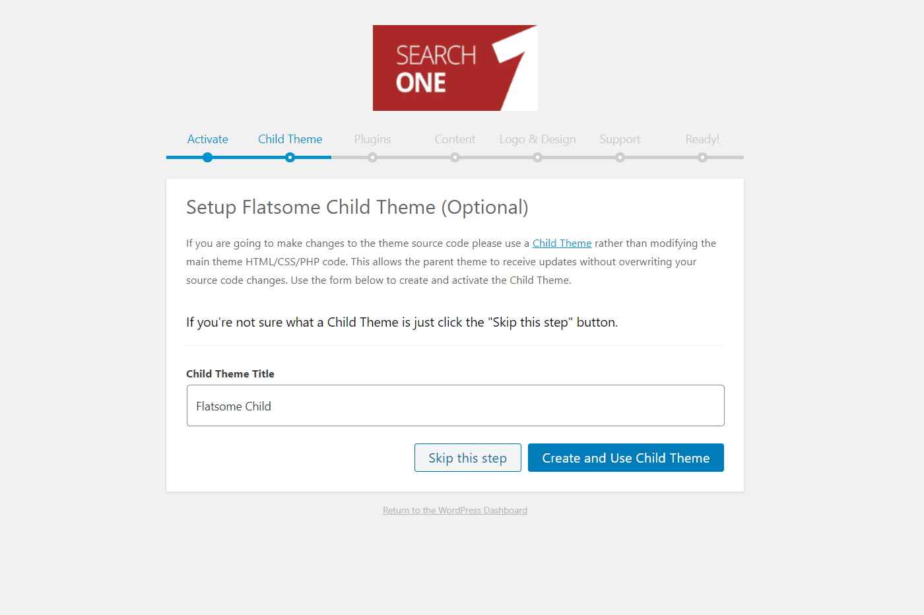Select the Child Theme step label
The image size is (924, 615).
290,139
